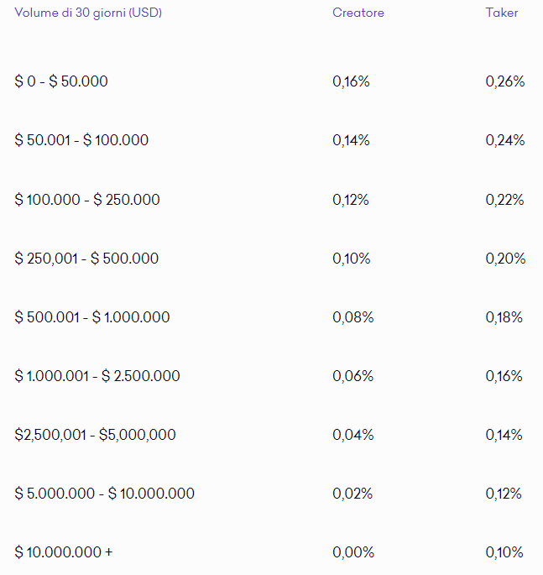Viewport: 543px width, 575px height.
Task: Select the $ 50.001 - $ 100.000 volume tier
Action: point(81,140)
